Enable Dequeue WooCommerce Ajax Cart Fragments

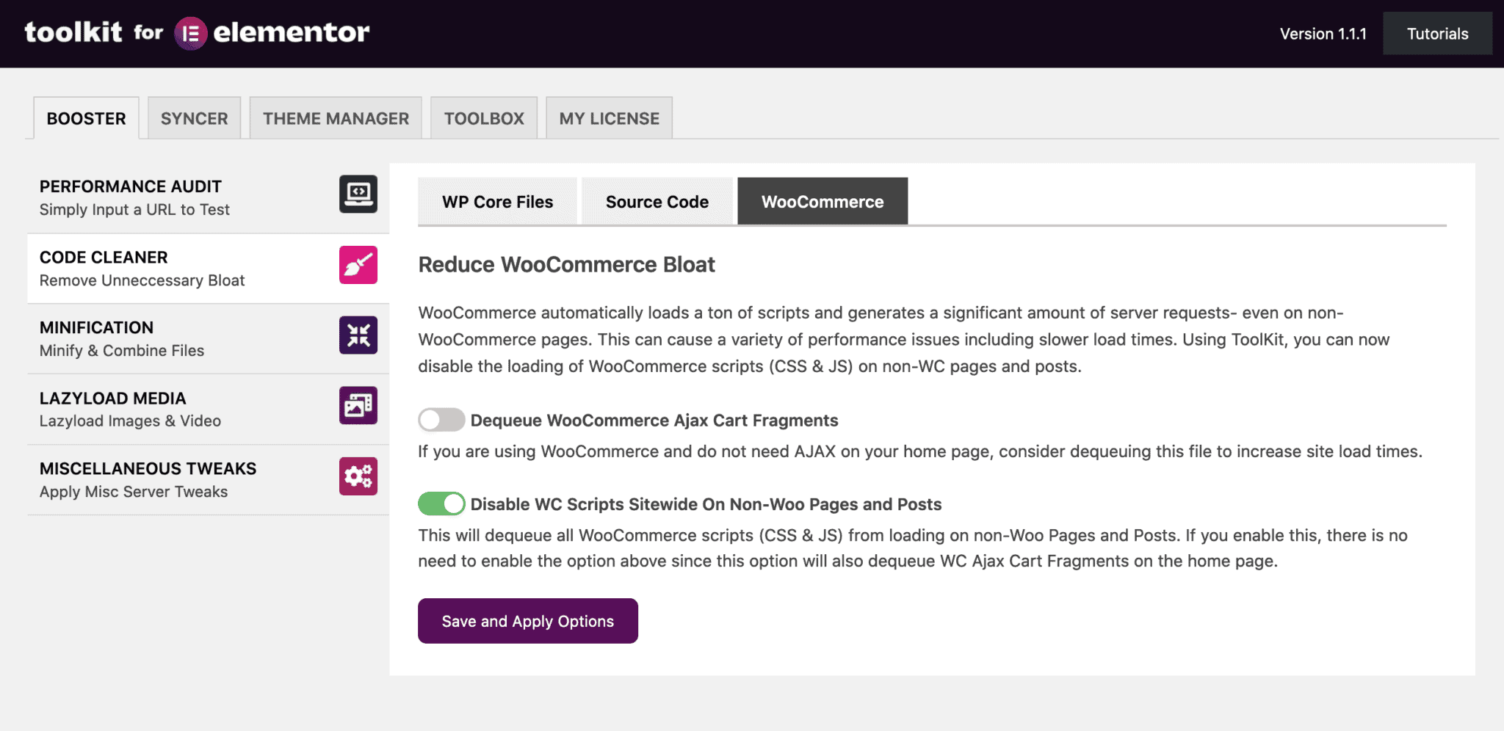(x=441, y=420)
